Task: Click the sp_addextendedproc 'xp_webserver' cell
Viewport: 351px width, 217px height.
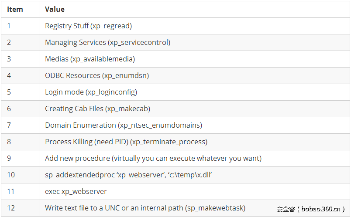Action: click(128, 175)
